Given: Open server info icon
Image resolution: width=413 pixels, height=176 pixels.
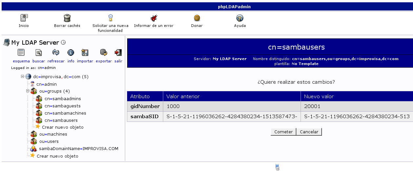Looking at the screenshot, I should tap(71, 53).
